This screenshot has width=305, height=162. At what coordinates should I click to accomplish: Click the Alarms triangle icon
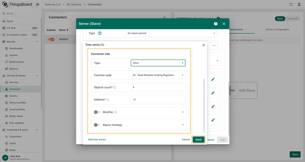point(6,55)
